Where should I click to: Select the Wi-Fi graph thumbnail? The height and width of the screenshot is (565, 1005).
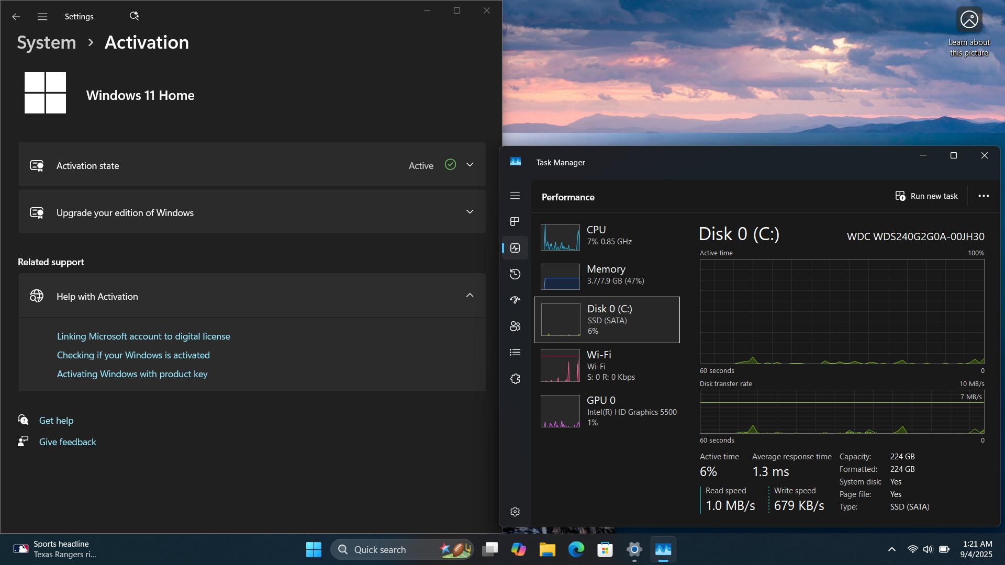(560, 366)
